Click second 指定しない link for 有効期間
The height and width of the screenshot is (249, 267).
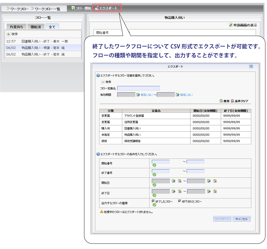coord(186,95)
